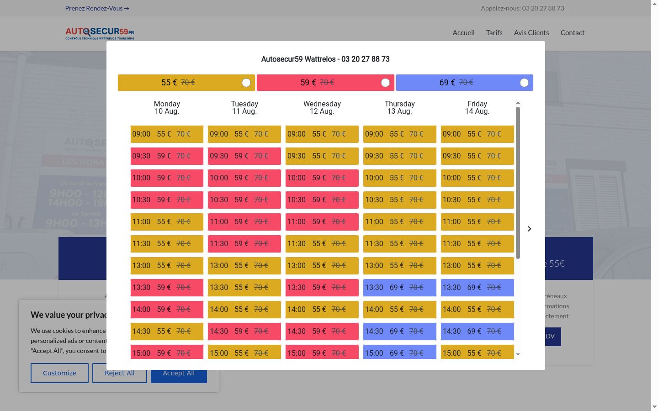Select the Monday 11:00 slot
658x411 pixels.
click(167, 222)
